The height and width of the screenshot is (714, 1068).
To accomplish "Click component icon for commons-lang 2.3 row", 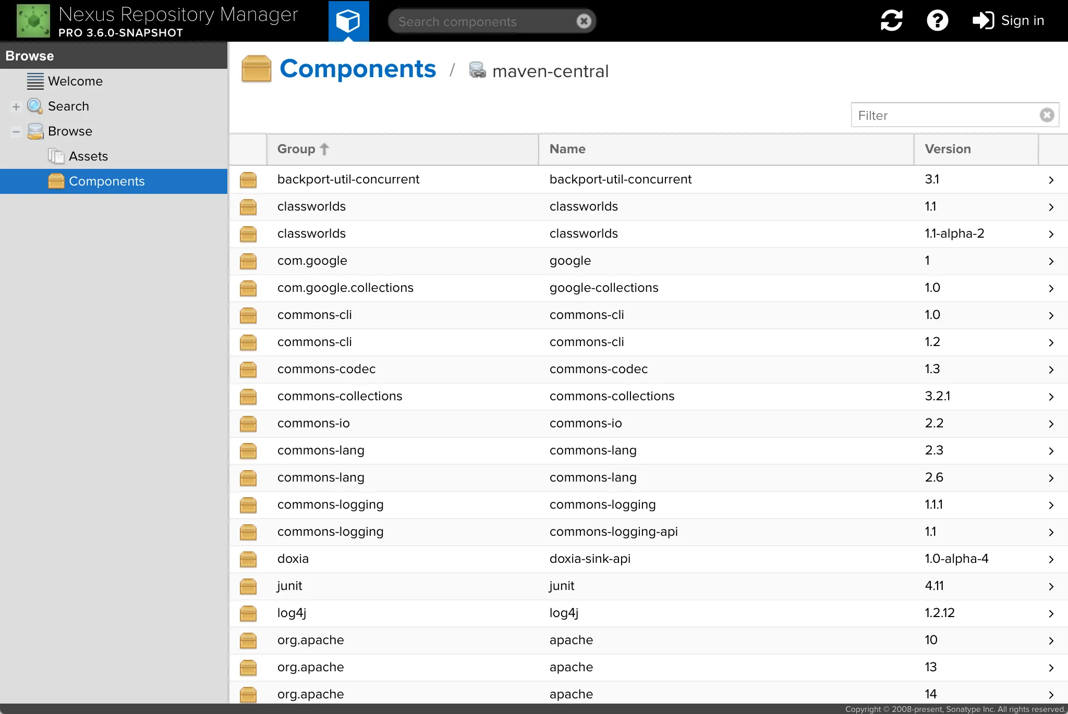I will pyautogui.click(x=248, y=451).
